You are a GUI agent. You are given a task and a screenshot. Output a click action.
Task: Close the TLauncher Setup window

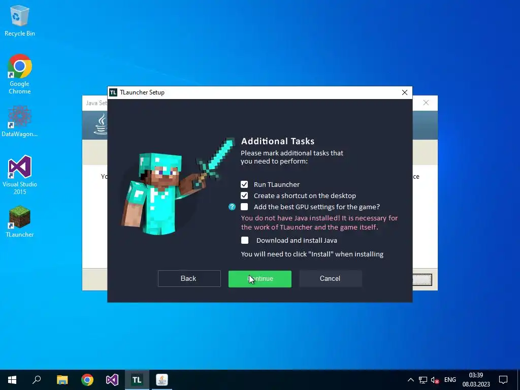[405, 92]
